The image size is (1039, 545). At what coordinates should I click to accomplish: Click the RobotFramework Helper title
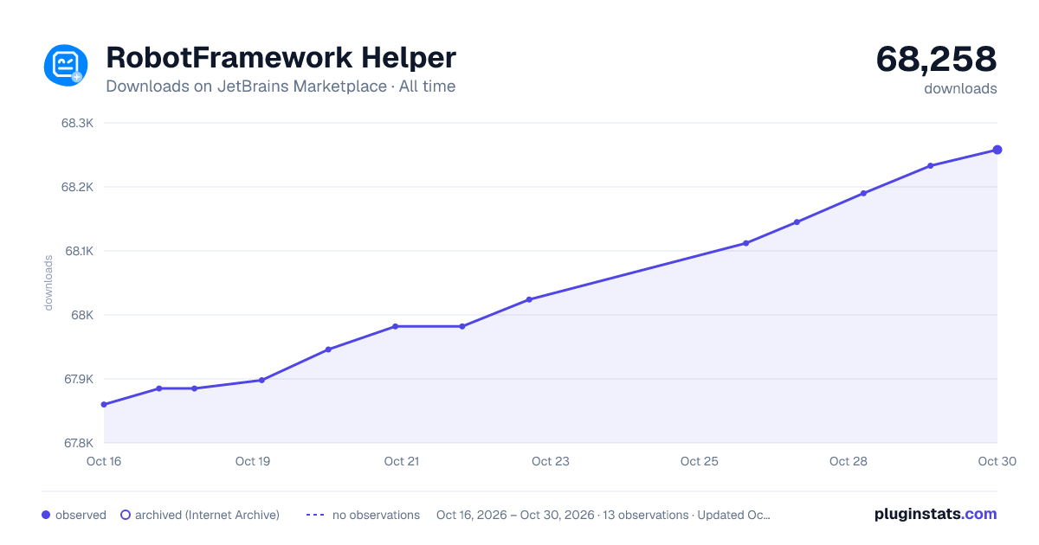[281, 58]
